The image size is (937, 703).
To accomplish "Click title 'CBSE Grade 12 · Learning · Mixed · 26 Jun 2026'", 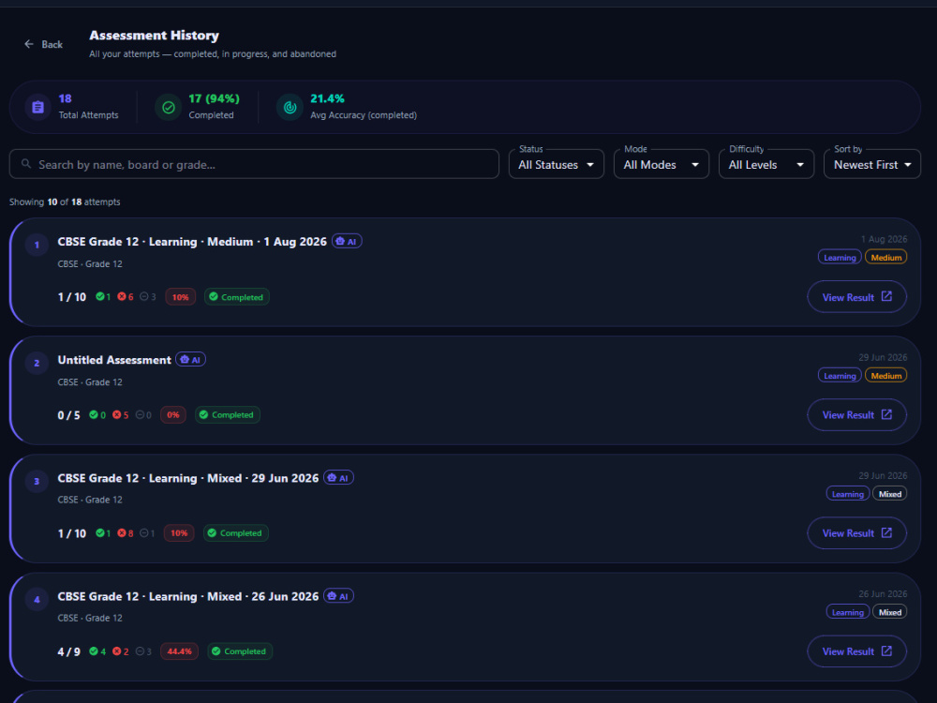I will (x=188, y=596).
